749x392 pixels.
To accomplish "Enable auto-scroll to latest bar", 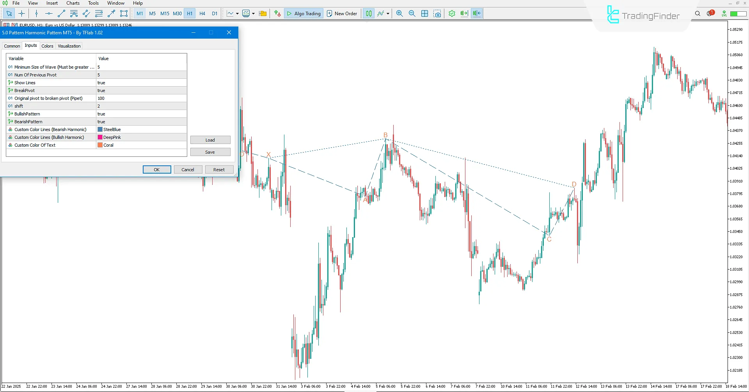I will point(464,13).
